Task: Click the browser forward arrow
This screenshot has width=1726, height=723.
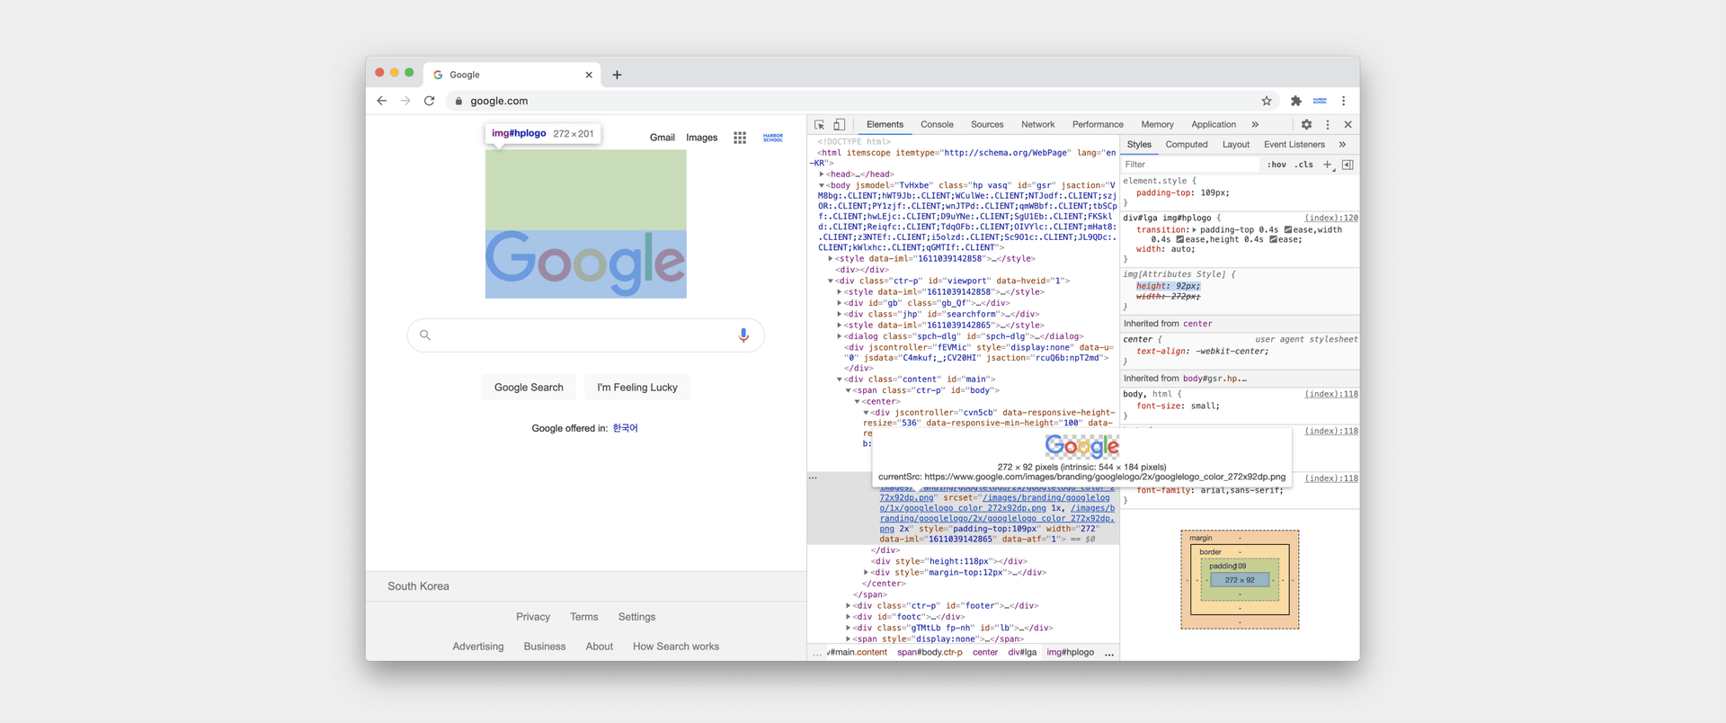Action: pyautogui.click(x=405, y=101)
